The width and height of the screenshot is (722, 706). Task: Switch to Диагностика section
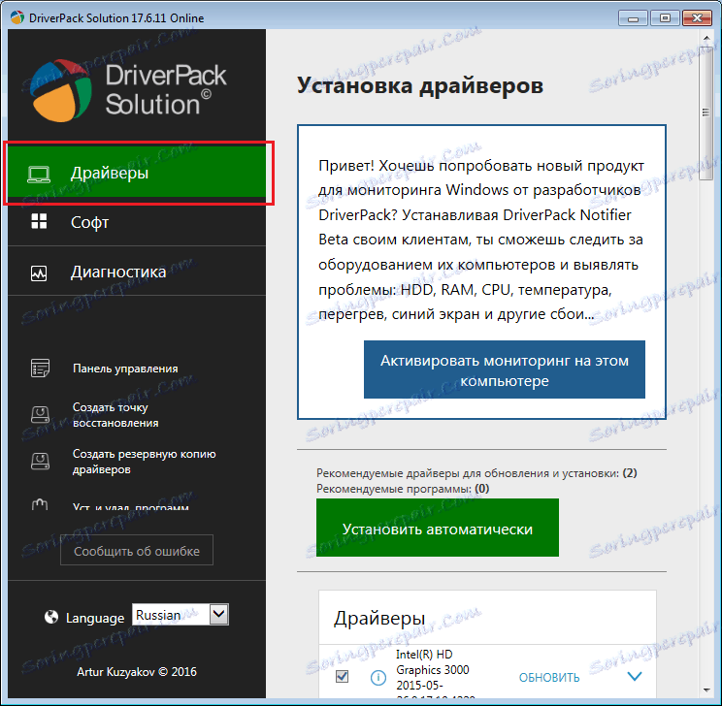(137, 272)
